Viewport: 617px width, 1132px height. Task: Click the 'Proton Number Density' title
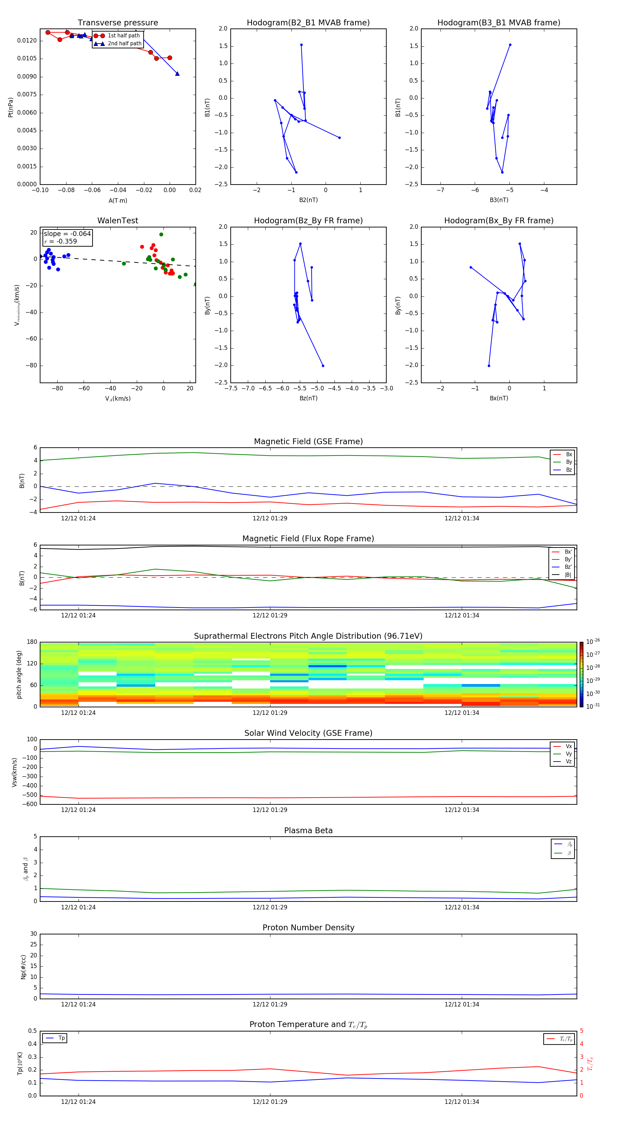tap(308, 928)
